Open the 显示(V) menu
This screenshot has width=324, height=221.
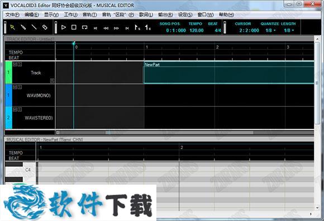pos(51,15)
